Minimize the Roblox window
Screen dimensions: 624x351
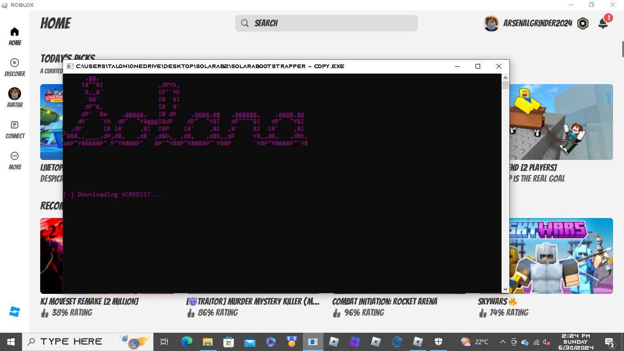[x=571, y=5]
